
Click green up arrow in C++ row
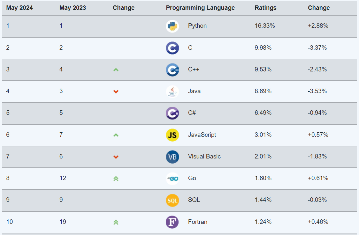pos(116,70)
